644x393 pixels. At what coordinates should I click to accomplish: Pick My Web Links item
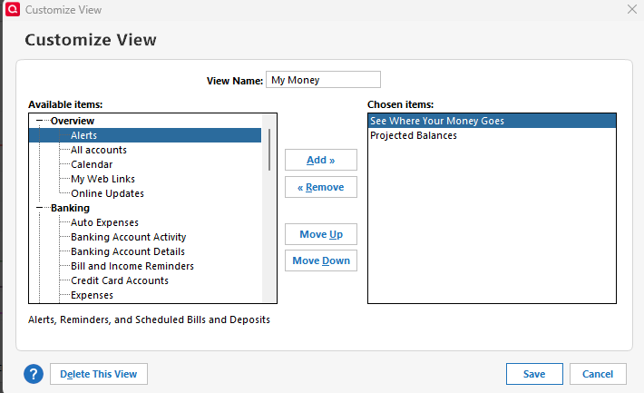click(x=102, y=179)
